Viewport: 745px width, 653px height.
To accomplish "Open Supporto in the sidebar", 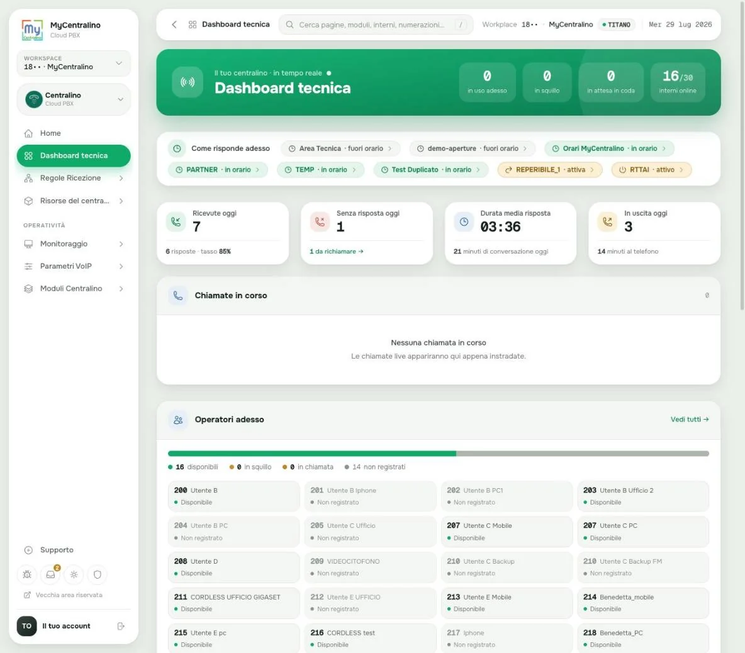I will [x=74, y=550].
